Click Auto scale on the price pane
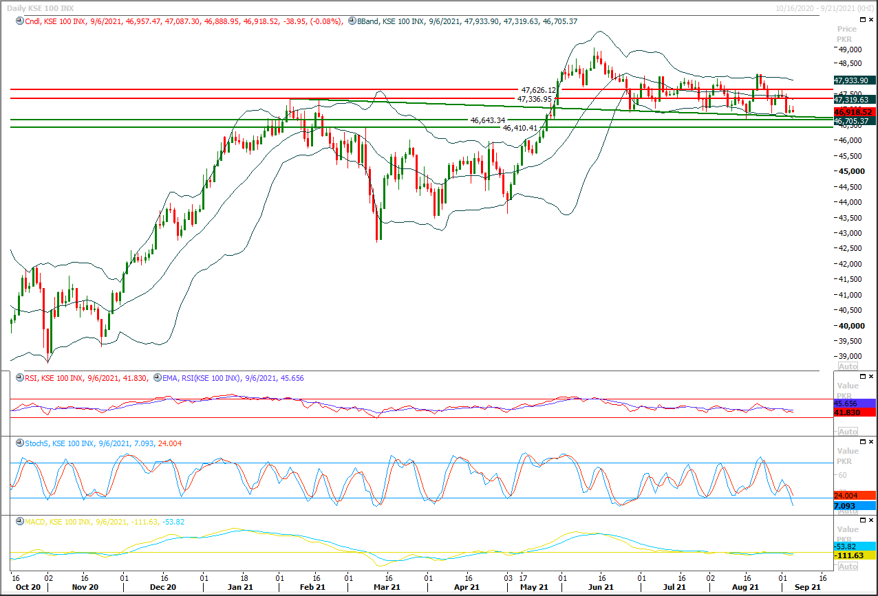 (848, 366)
